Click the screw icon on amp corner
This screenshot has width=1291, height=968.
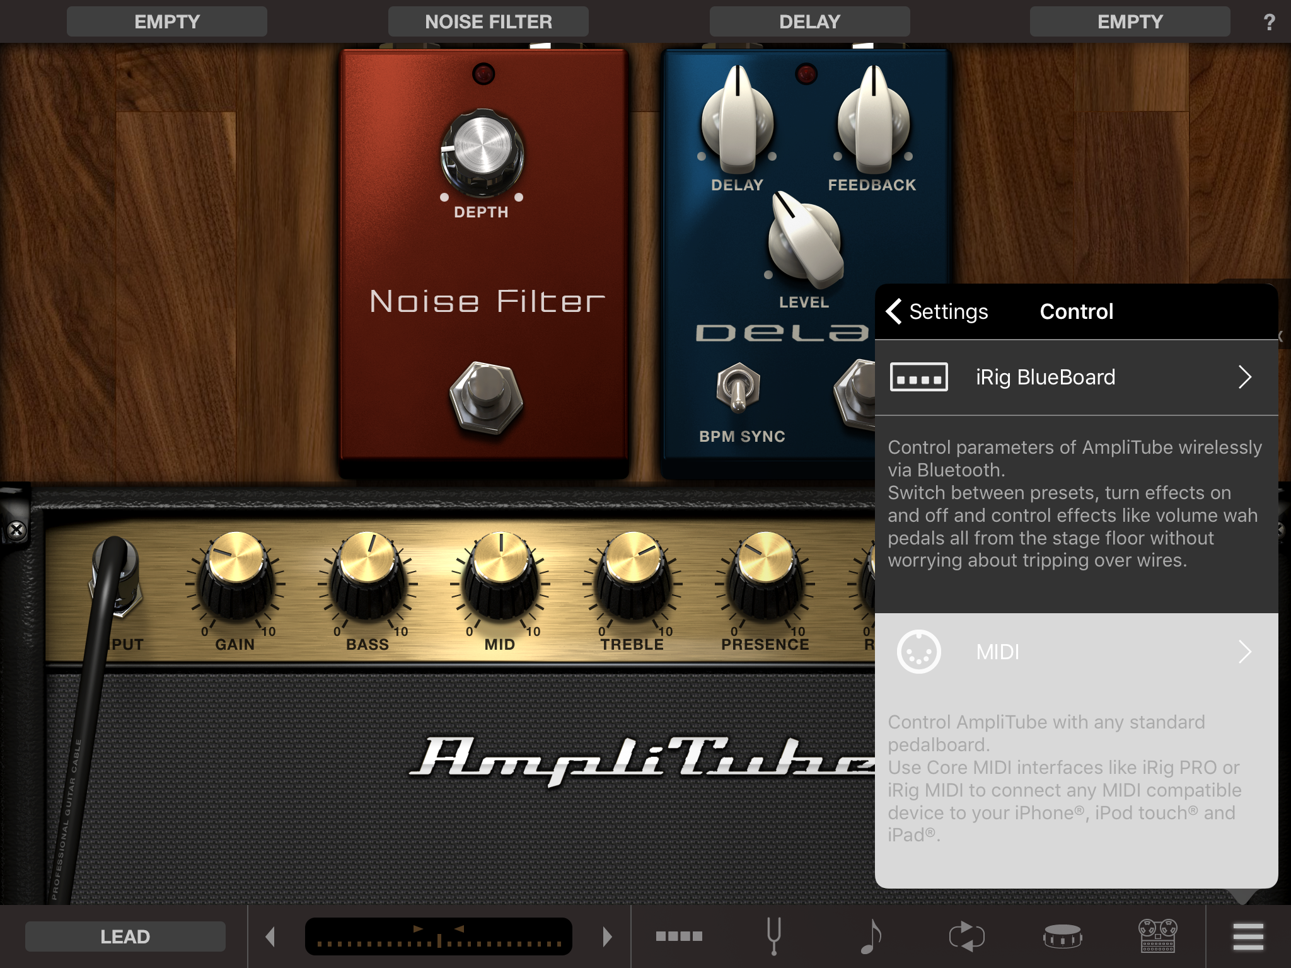coord(17,530)
